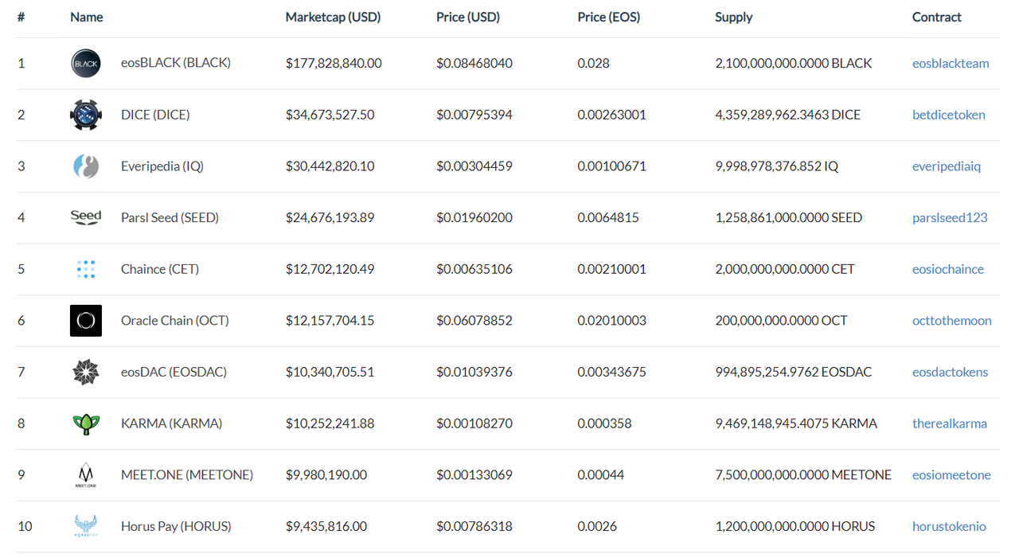The width and height of the screenshot is (1019, 558).
Task: Open the octtothemoon contract link
Action: pos(951,321)
